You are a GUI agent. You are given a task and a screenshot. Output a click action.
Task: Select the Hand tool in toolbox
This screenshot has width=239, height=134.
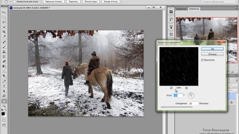point(4,101)
